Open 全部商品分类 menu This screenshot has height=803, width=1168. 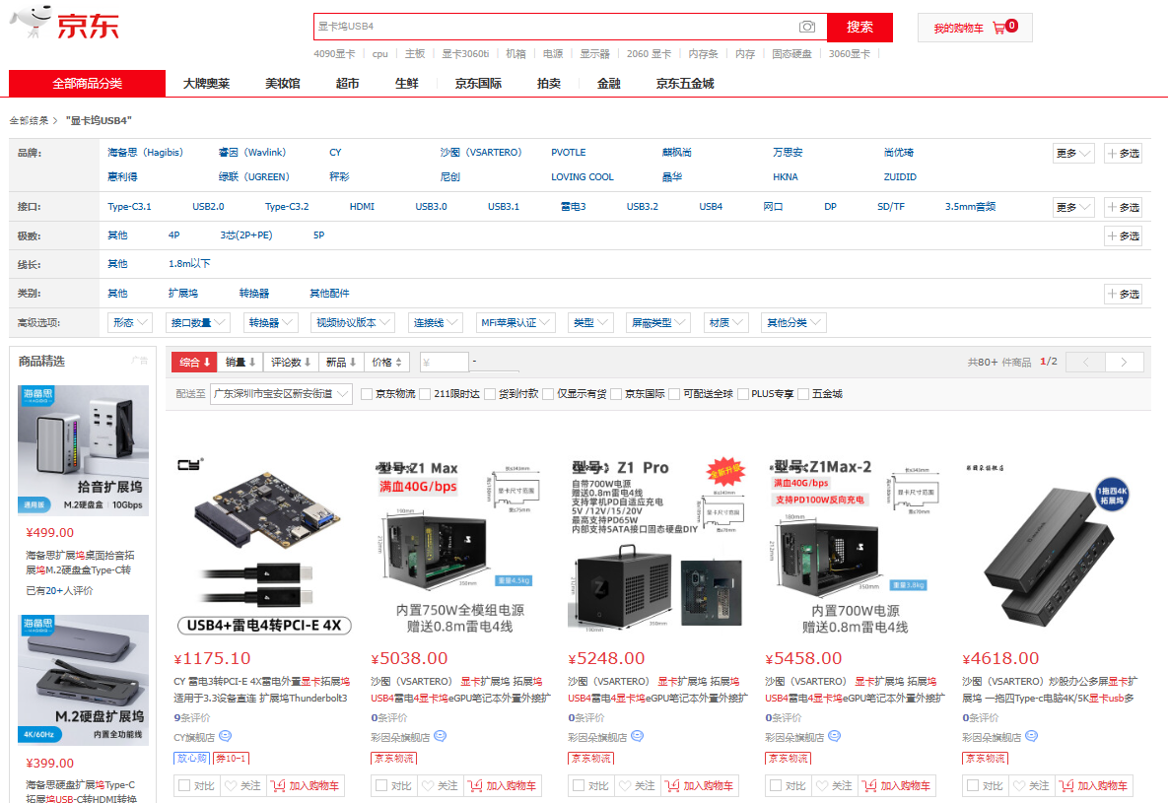click(x=87, y=84)
